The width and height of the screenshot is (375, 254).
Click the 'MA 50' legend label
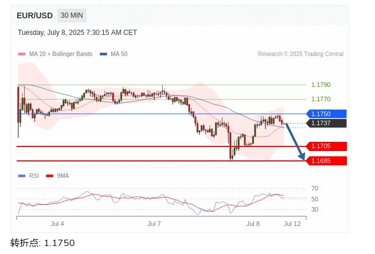[x=119, y=54]
